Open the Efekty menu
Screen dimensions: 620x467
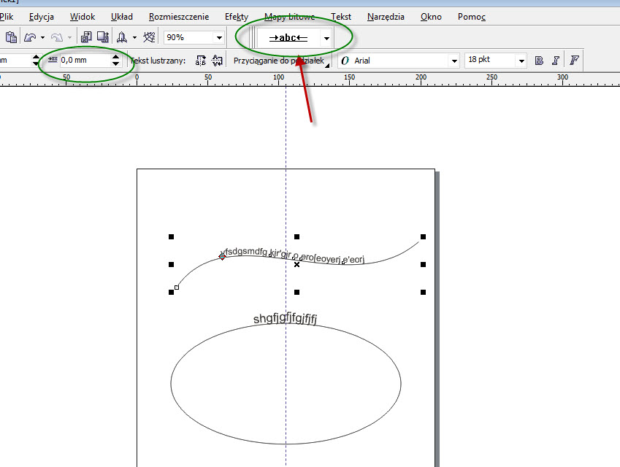(237, 16)
